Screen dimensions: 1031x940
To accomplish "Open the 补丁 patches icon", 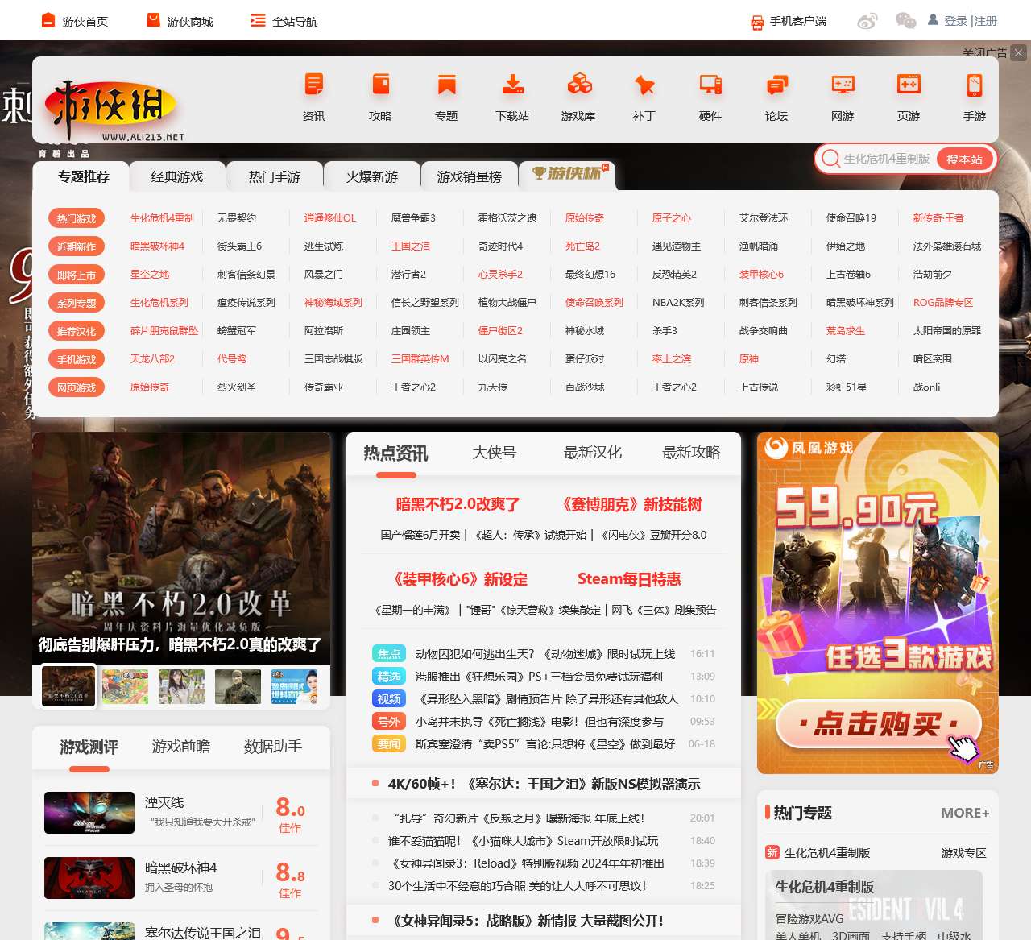I will pyautogui.click(x=644, y=85).
